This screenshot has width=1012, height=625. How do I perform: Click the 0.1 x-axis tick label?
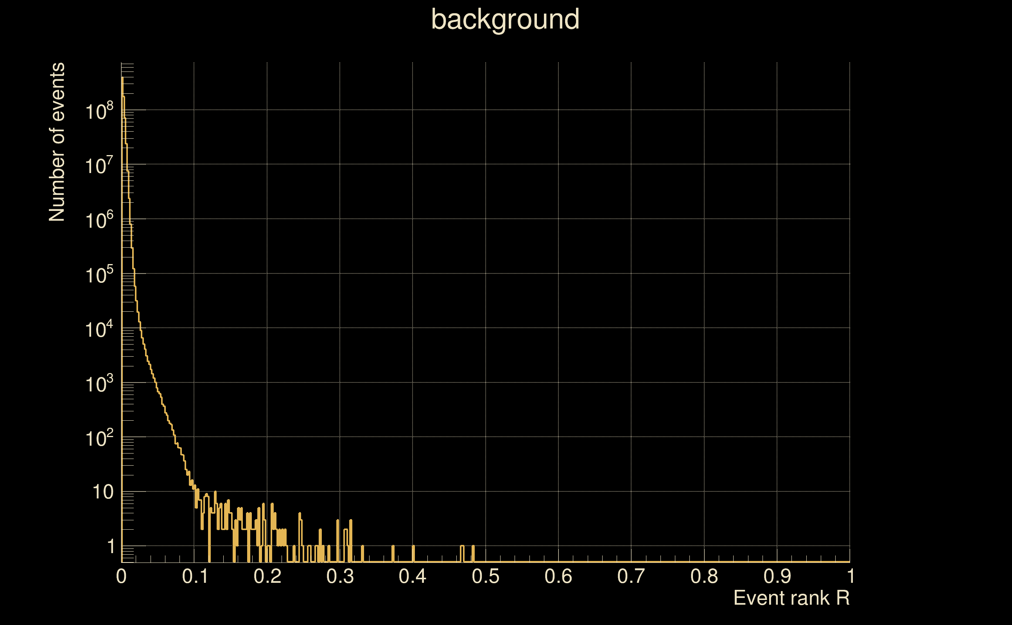pos(195,577)
